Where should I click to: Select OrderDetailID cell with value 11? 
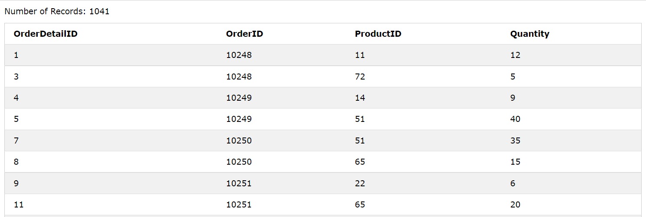[x=18, y=204]
